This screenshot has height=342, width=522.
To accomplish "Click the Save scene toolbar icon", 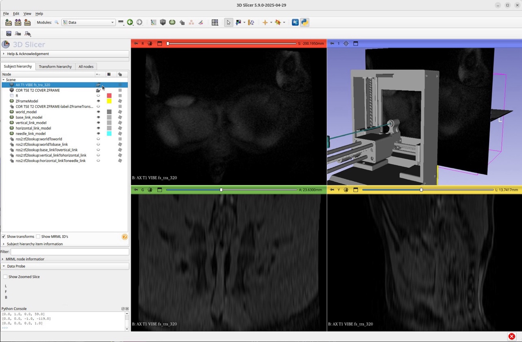I will coord(27,22).
